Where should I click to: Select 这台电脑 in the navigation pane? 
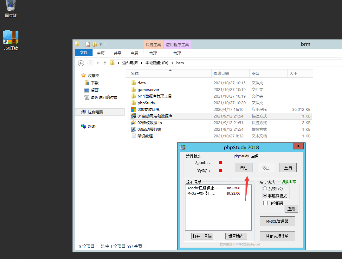tap(100, 112)
